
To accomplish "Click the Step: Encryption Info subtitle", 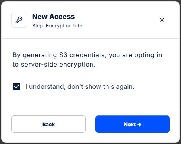I will [x=57, y=26].
